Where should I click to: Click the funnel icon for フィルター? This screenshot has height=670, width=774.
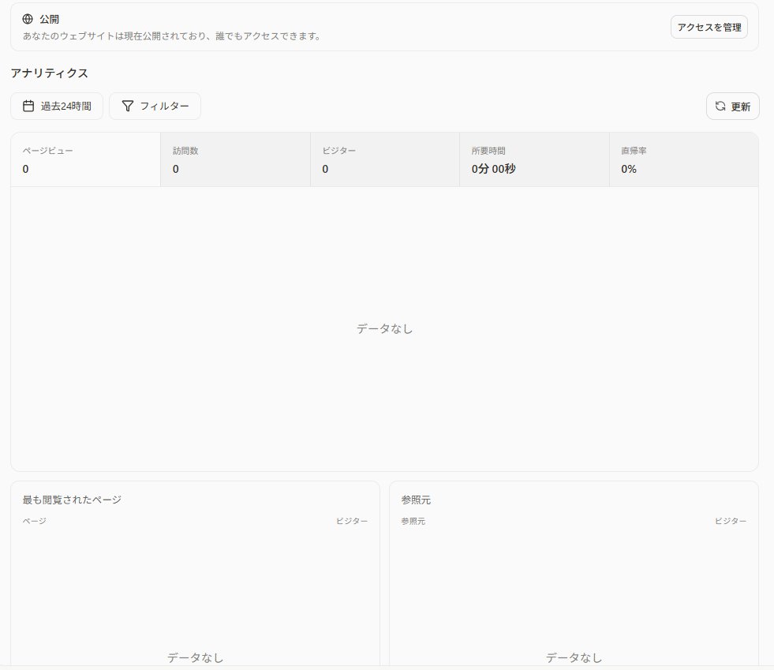coord(127,107)
